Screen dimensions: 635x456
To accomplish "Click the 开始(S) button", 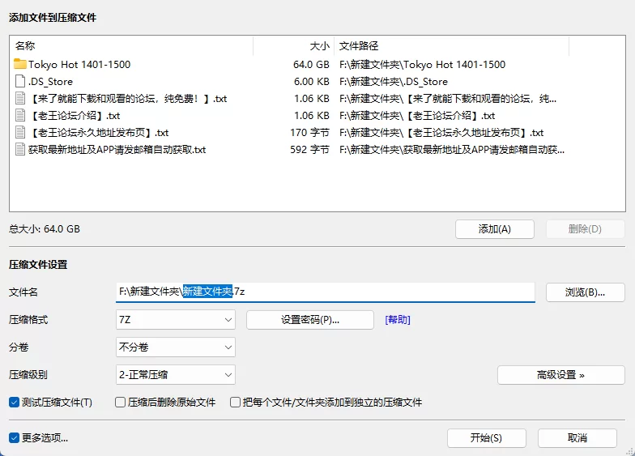I will [x=486, y=437].
